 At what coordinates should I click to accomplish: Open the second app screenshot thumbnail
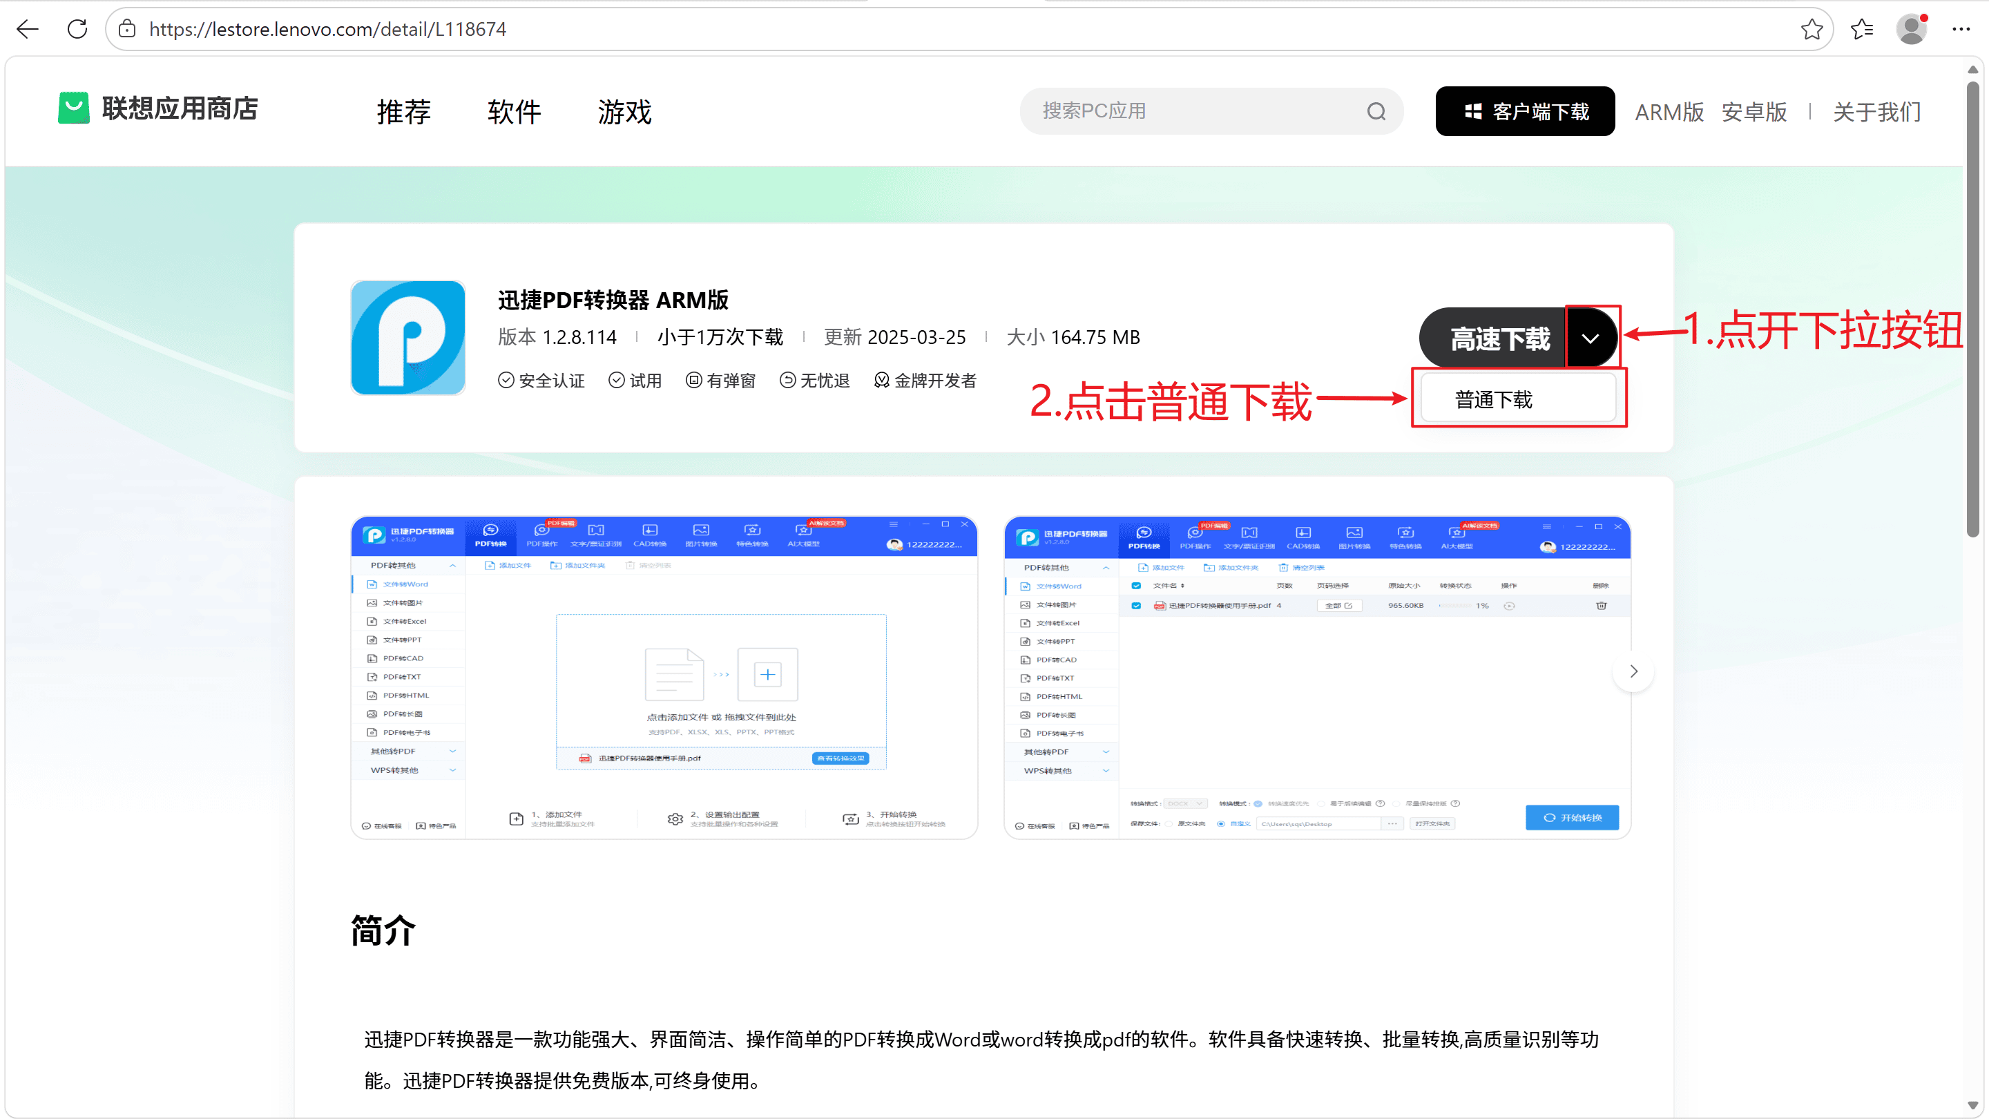(x=1317, y=677)
